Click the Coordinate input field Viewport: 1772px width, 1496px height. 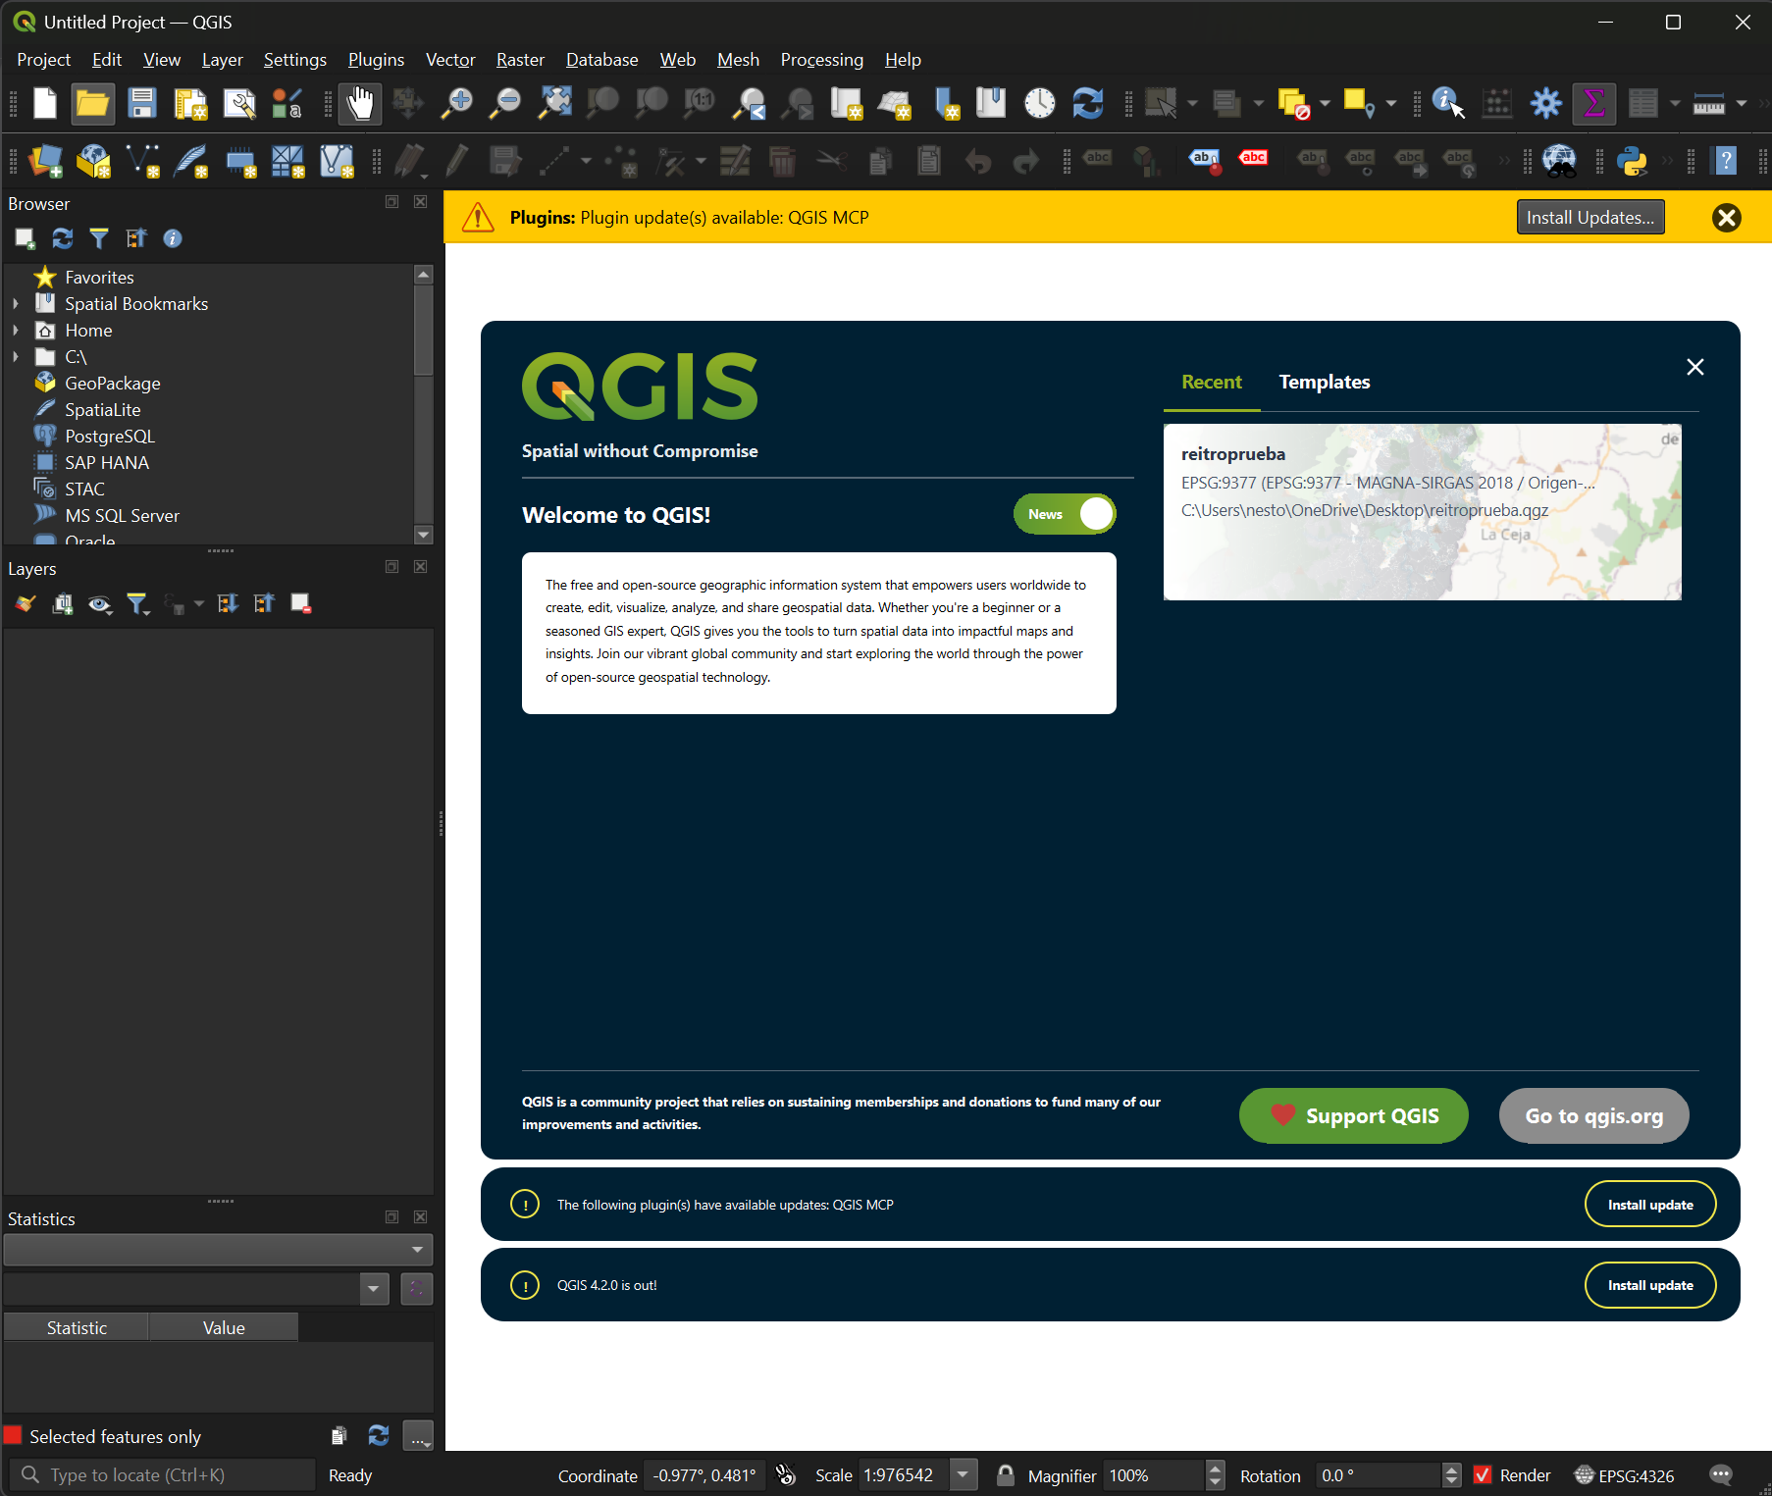tap(705, 1474)
